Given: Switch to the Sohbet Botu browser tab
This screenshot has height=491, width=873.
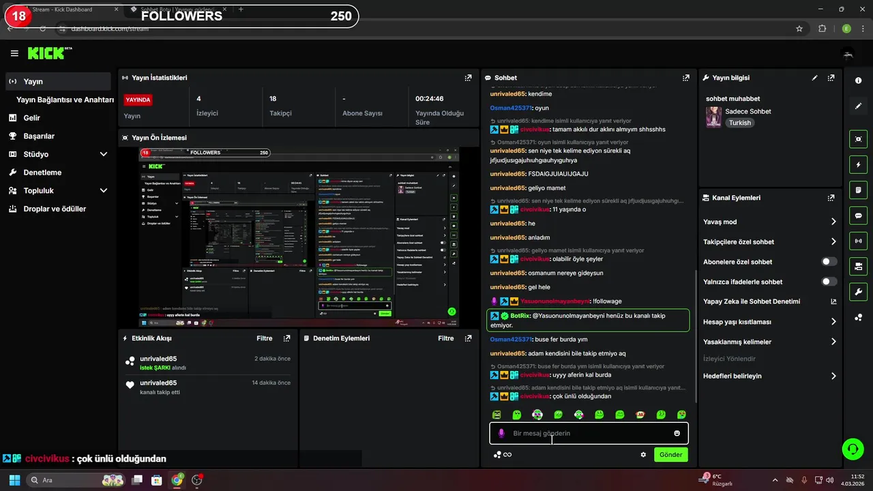Looking at the screenshot, I should coord(179,9).
